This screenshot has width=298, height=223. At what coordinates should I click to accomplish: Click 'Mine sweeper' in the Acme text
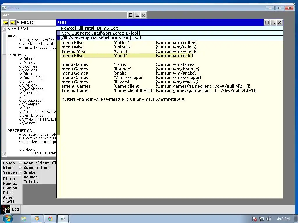click(x=129, y=78)
